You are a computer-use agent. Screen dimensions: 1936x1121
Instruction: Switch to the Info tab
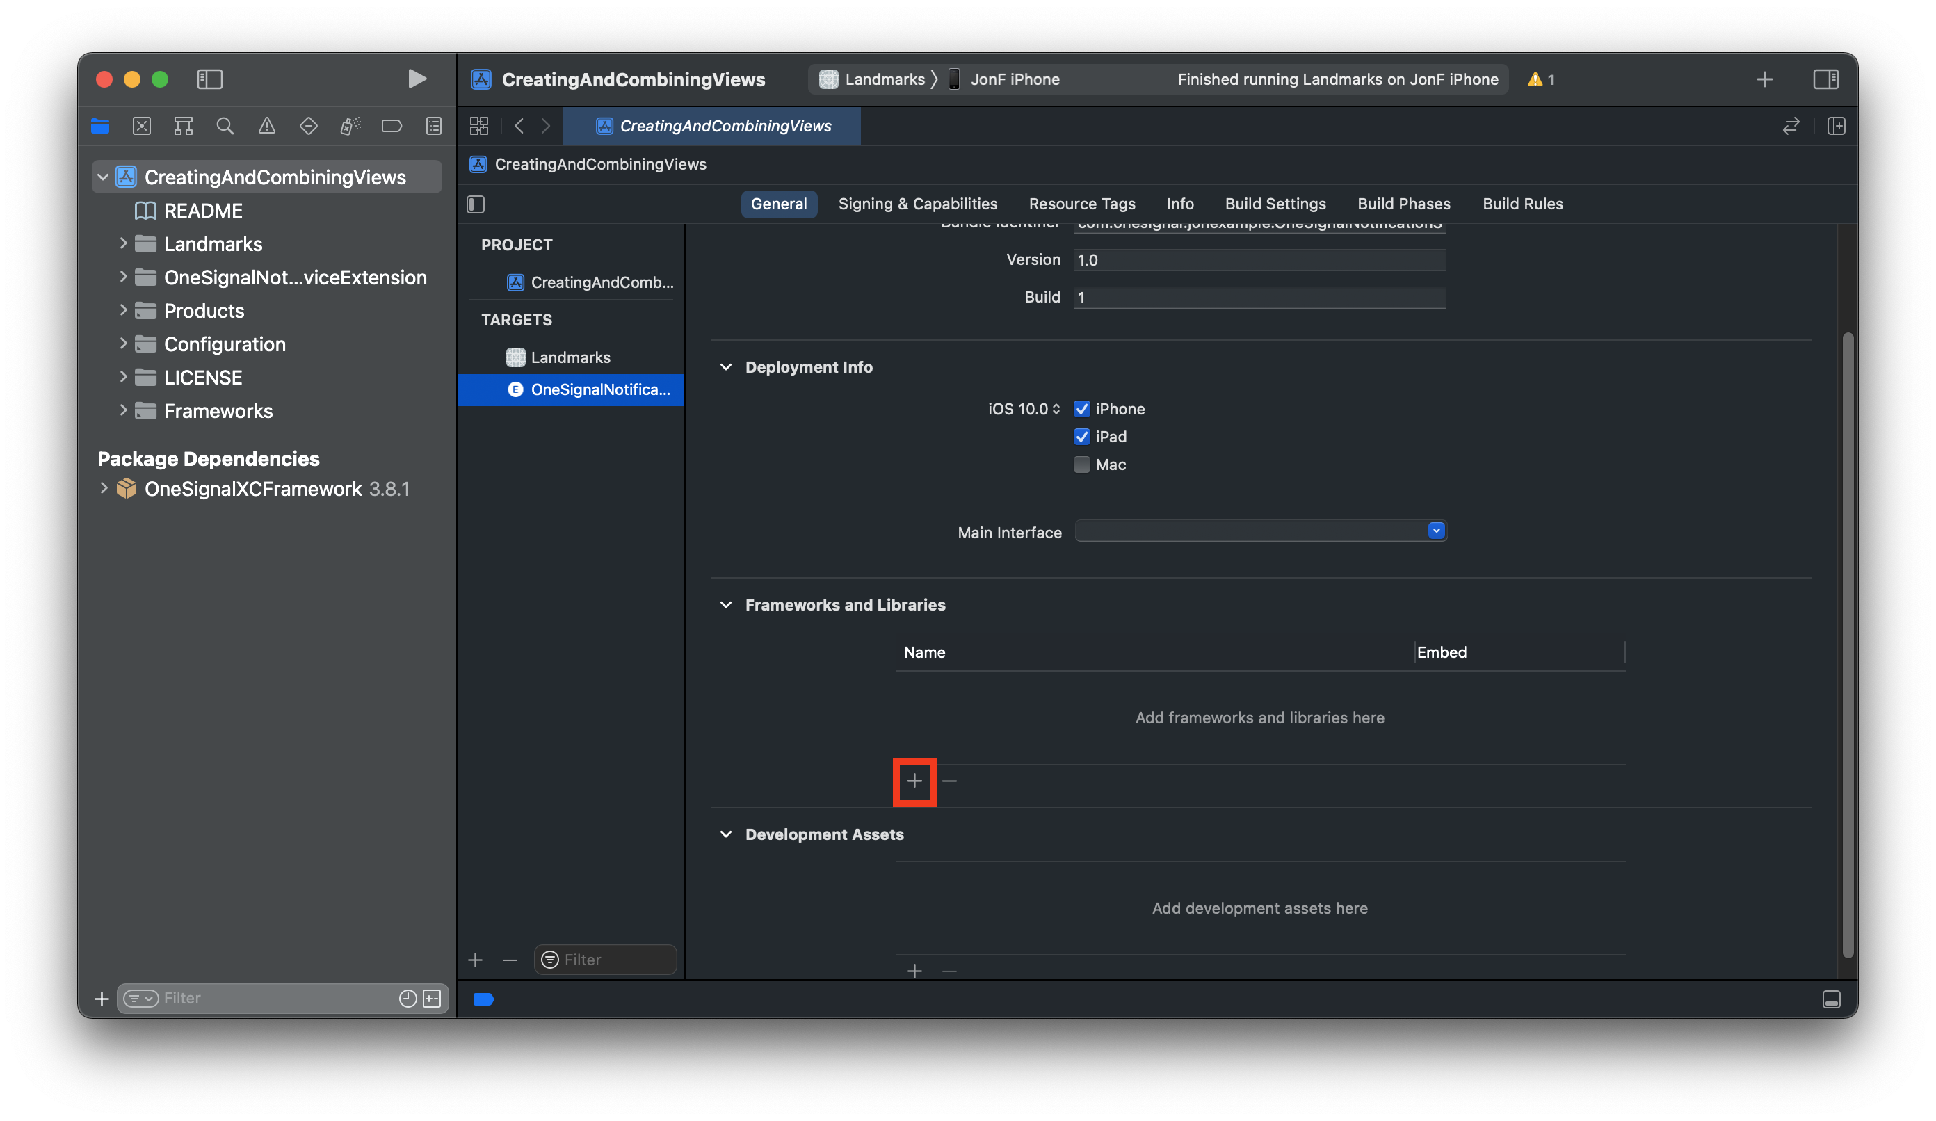click(1179, 204)
